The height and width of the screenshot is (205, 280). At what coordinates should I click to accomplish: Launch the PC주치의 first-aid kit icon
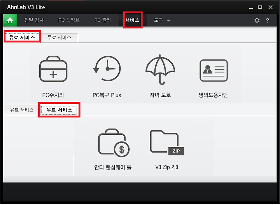53,69
